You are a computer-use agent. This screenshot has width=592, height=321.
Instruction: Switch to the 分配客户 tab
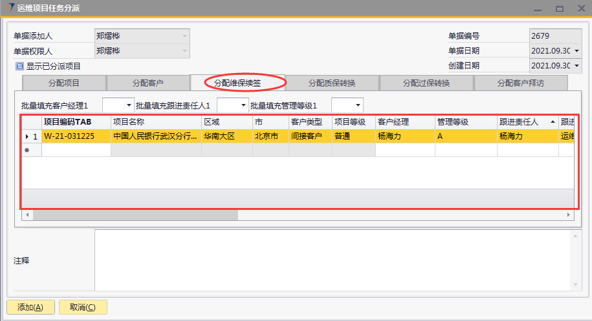coord(148,83)
